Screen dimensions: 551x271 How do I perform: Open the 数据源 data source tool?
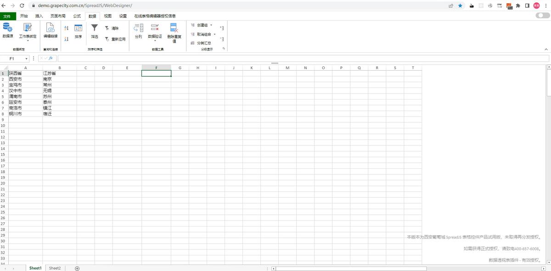(x=8, y=31)
